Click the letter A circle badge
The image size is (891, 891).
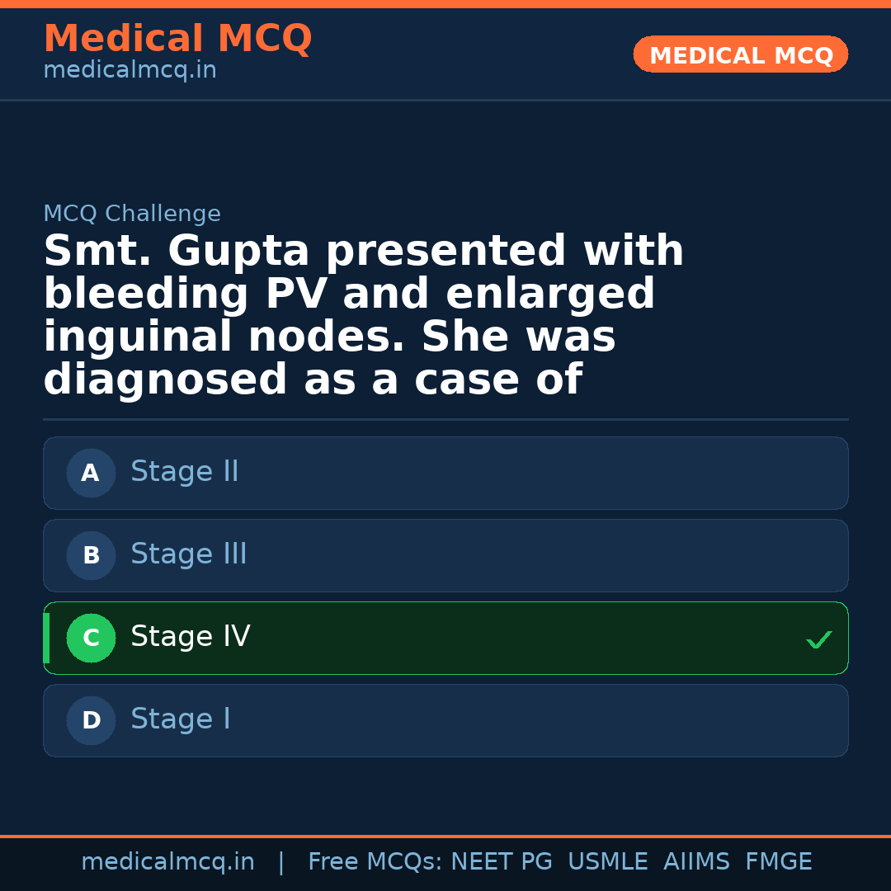point(91,473)
